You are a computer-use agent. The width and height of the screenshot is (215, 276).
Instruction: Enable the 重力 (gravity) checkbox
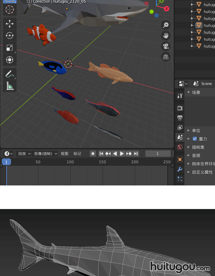[x=195, y=139]
